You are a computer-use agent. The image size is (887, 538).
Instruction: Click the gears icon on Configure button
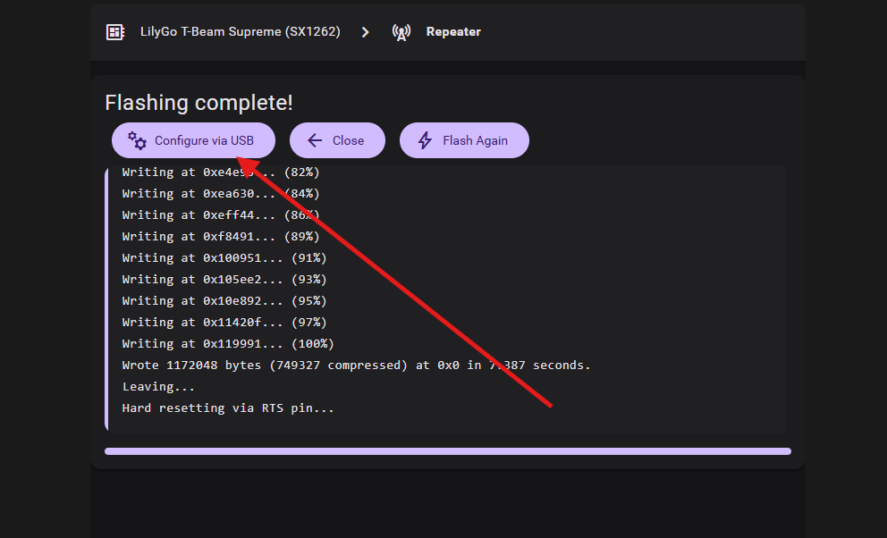[137, 140]
